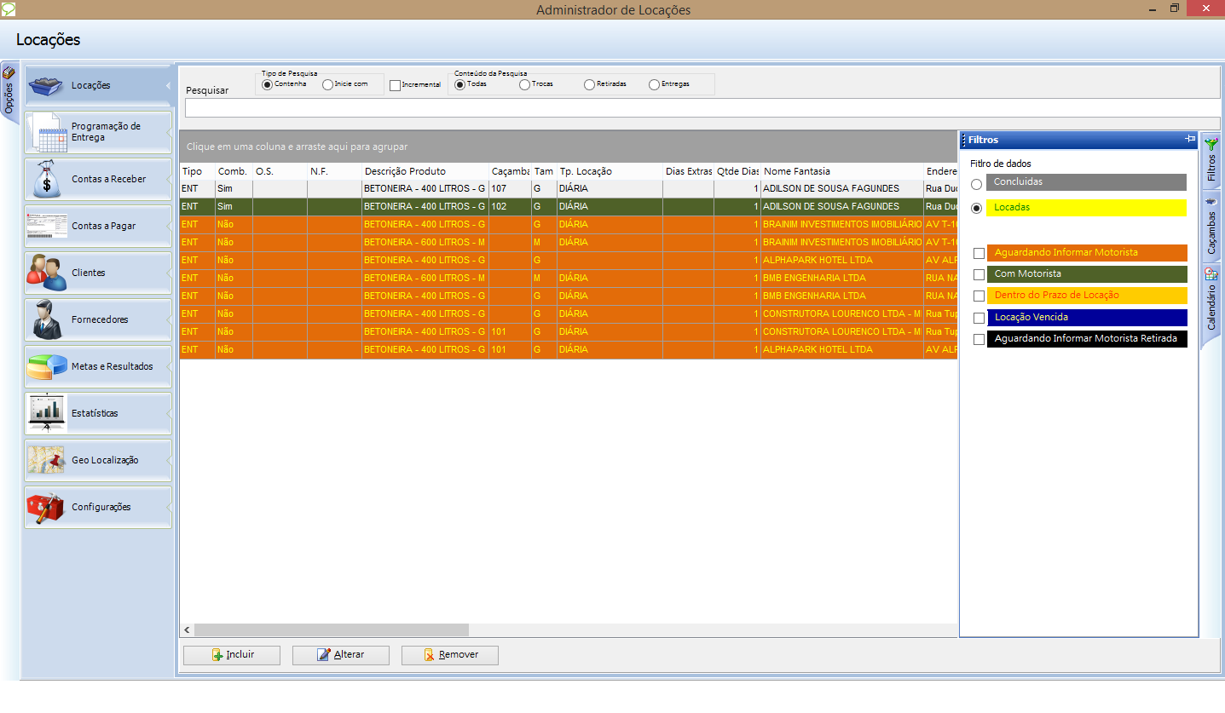
Task: Open Fornecedores businessman icon
Action: 46,319
